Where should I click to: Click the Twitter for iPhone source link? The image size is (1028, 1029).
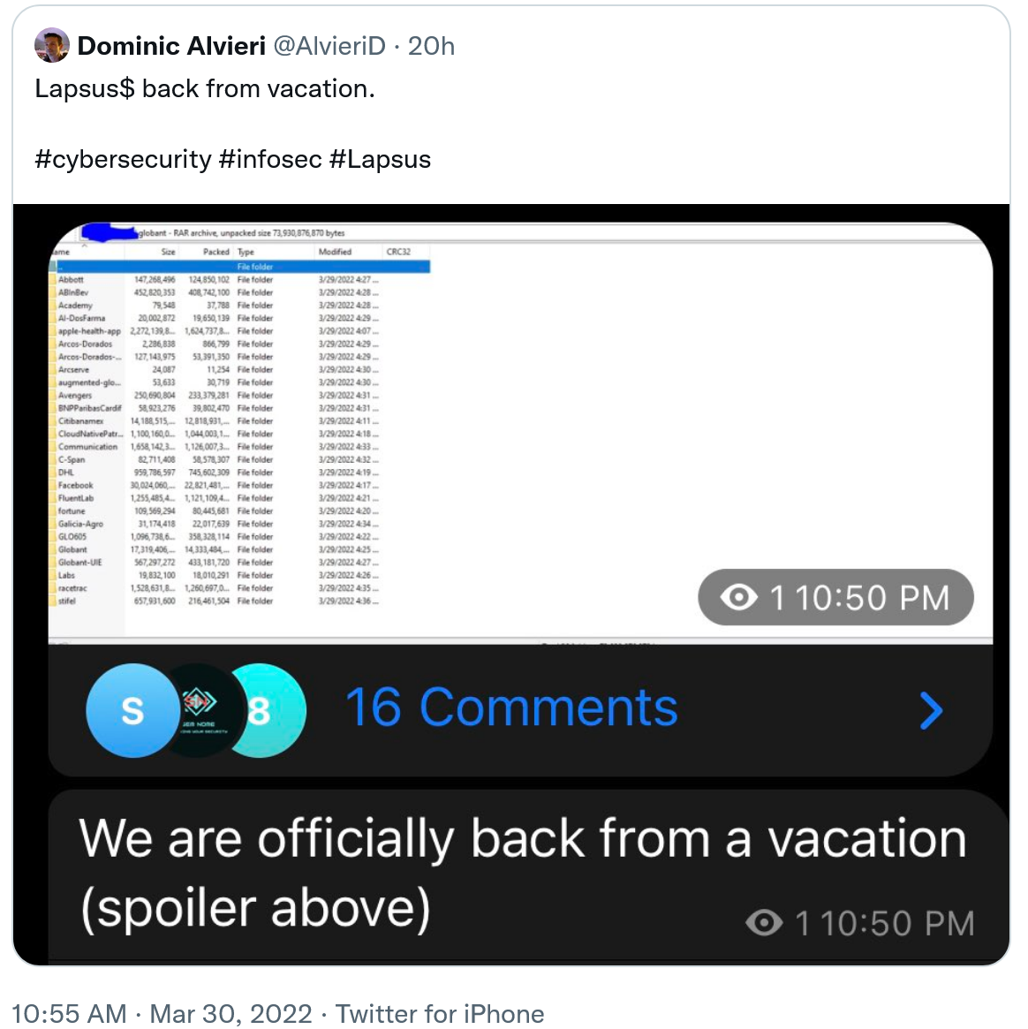pyautogui.click(x=440, y=1013)
